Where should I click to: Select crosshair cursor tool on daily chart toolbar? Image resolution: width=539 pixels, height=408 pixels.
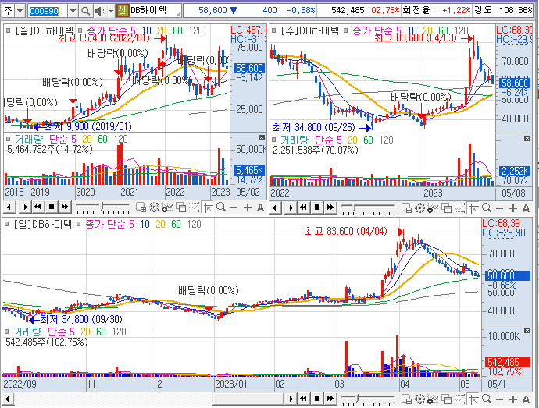pos(473,399)
